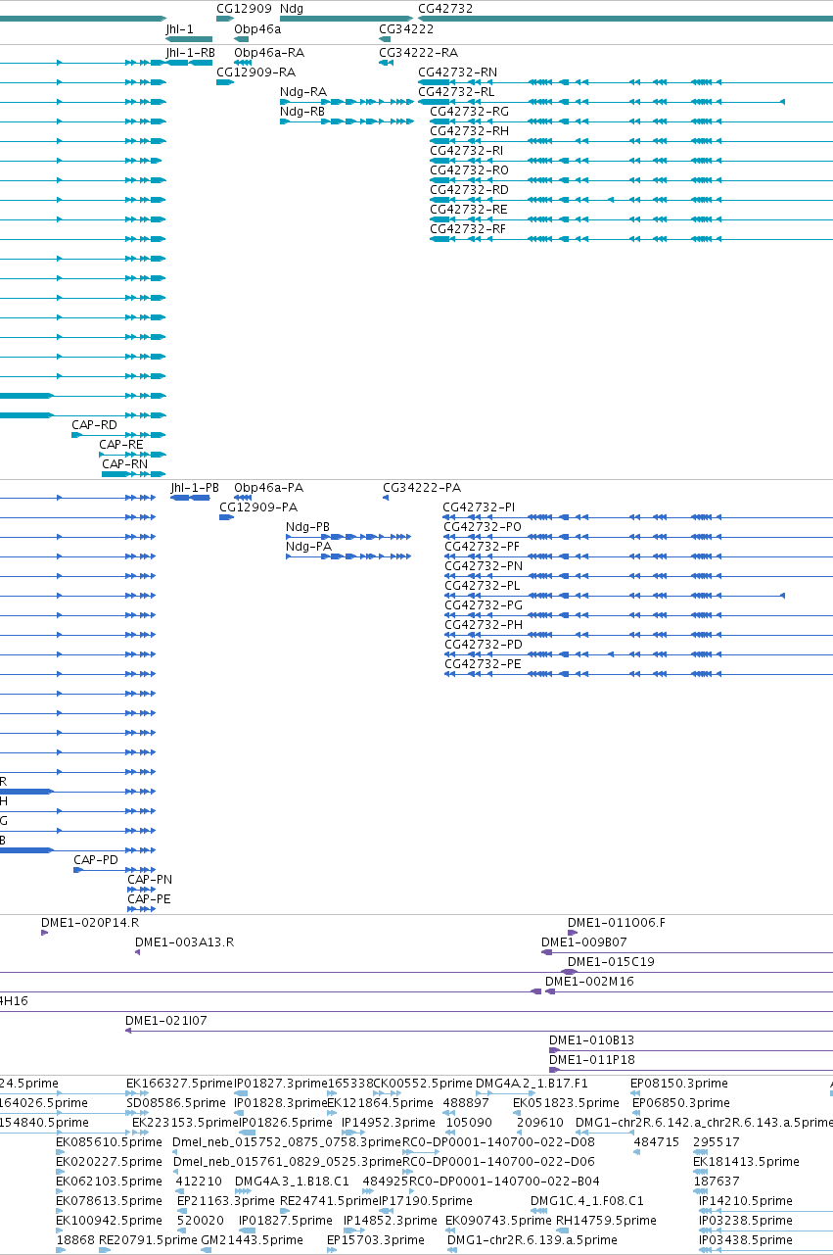
Task: Open protein CG42732-PE
Action: pyautogui.click(x=484, y=664)
